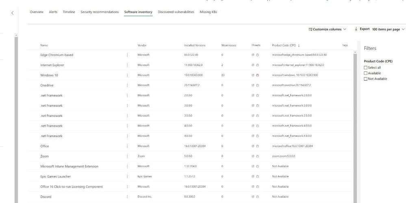Sort by the Installed Versions column header
The width and height of the screenshot is (406, 203).
pyautogui.click(x=195, y=45)
